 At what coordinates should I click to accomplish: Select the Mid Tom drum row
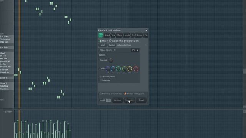coord(7,59)
